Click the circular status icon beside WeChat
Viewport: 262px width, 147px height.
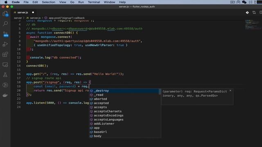click(x=238, y=2)
